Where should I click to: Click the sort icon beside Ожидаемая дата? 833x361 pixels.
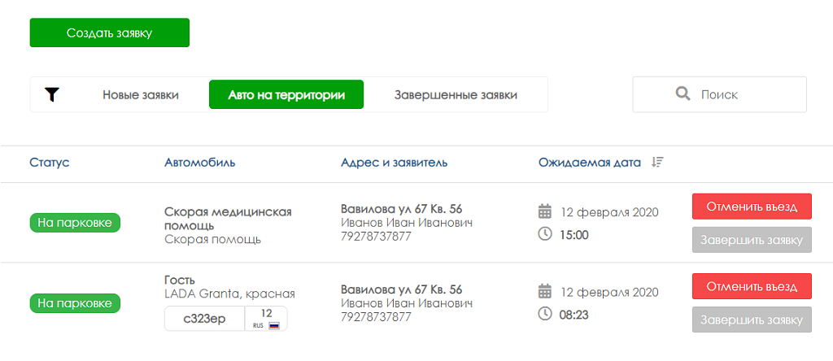click(657, 163)
